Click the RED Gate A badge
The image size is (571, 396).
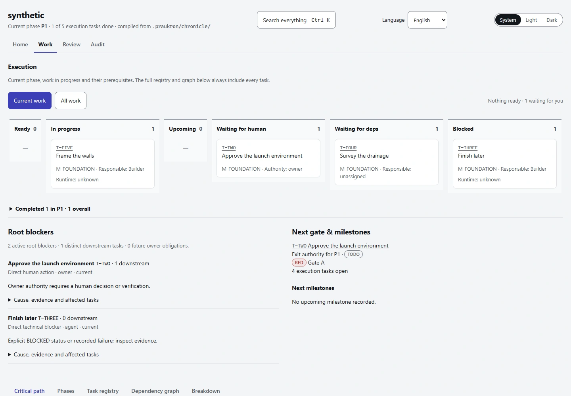(299, 263)
